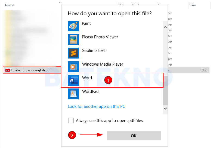Select Picasa Photo Viewer label
Screen dimensions: 216x153
(100, 37)
